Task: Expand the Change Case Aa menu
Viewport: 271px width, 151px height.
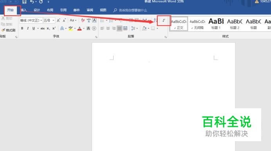Action: click(73, 20)
